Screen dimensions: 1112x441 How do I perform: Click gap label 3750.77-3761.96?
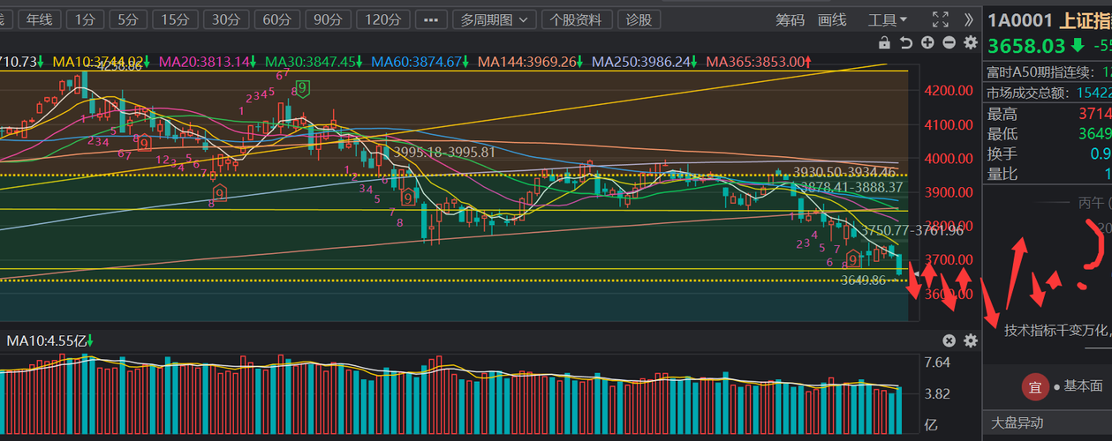pyautogui.click(x=912, y=230)
